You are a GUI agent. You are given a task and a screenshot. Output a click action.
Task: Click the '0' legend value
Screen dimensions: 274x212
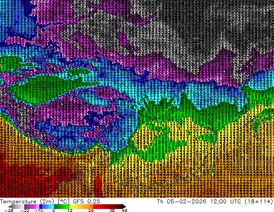click(x=54, y=210)
